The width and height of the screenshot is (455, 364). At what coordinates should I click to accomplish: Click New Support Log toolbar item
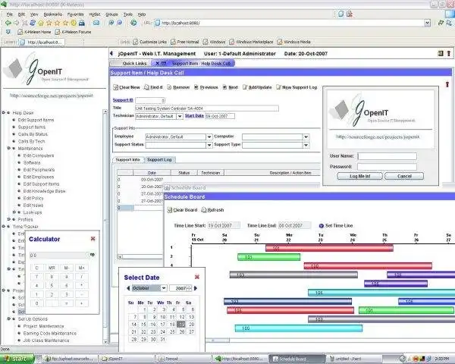(297, 87)
